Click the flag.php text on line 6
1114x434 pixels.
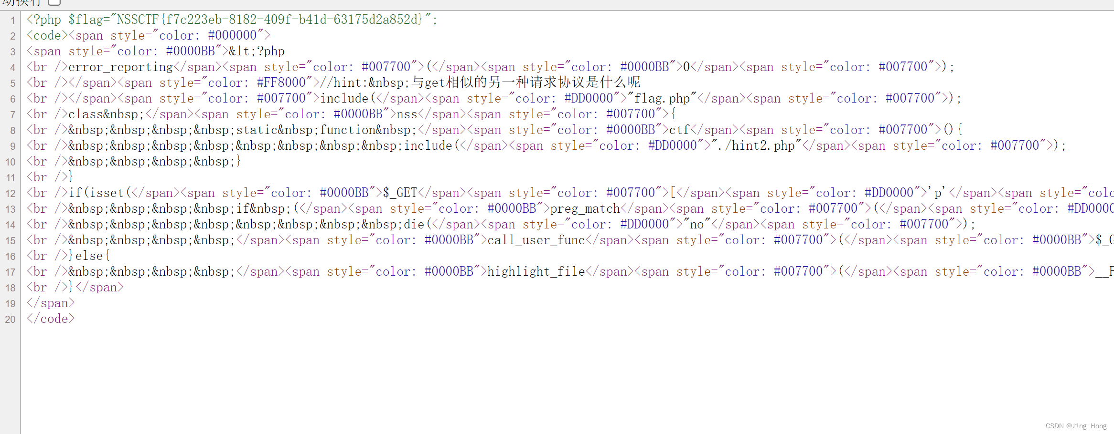(662, 98)
